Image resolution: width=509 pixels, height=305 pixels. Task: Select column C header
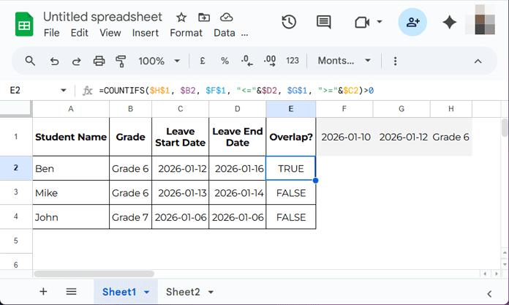pyautogui.click(x=180, y=109)
